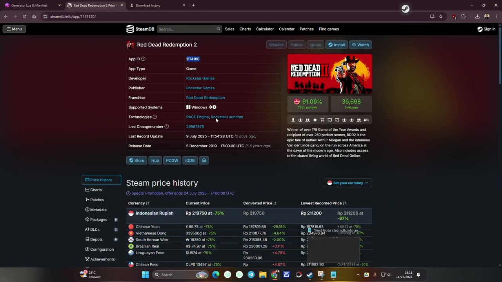
Task: Open the game homepage house button
Action: pos(204,160)
